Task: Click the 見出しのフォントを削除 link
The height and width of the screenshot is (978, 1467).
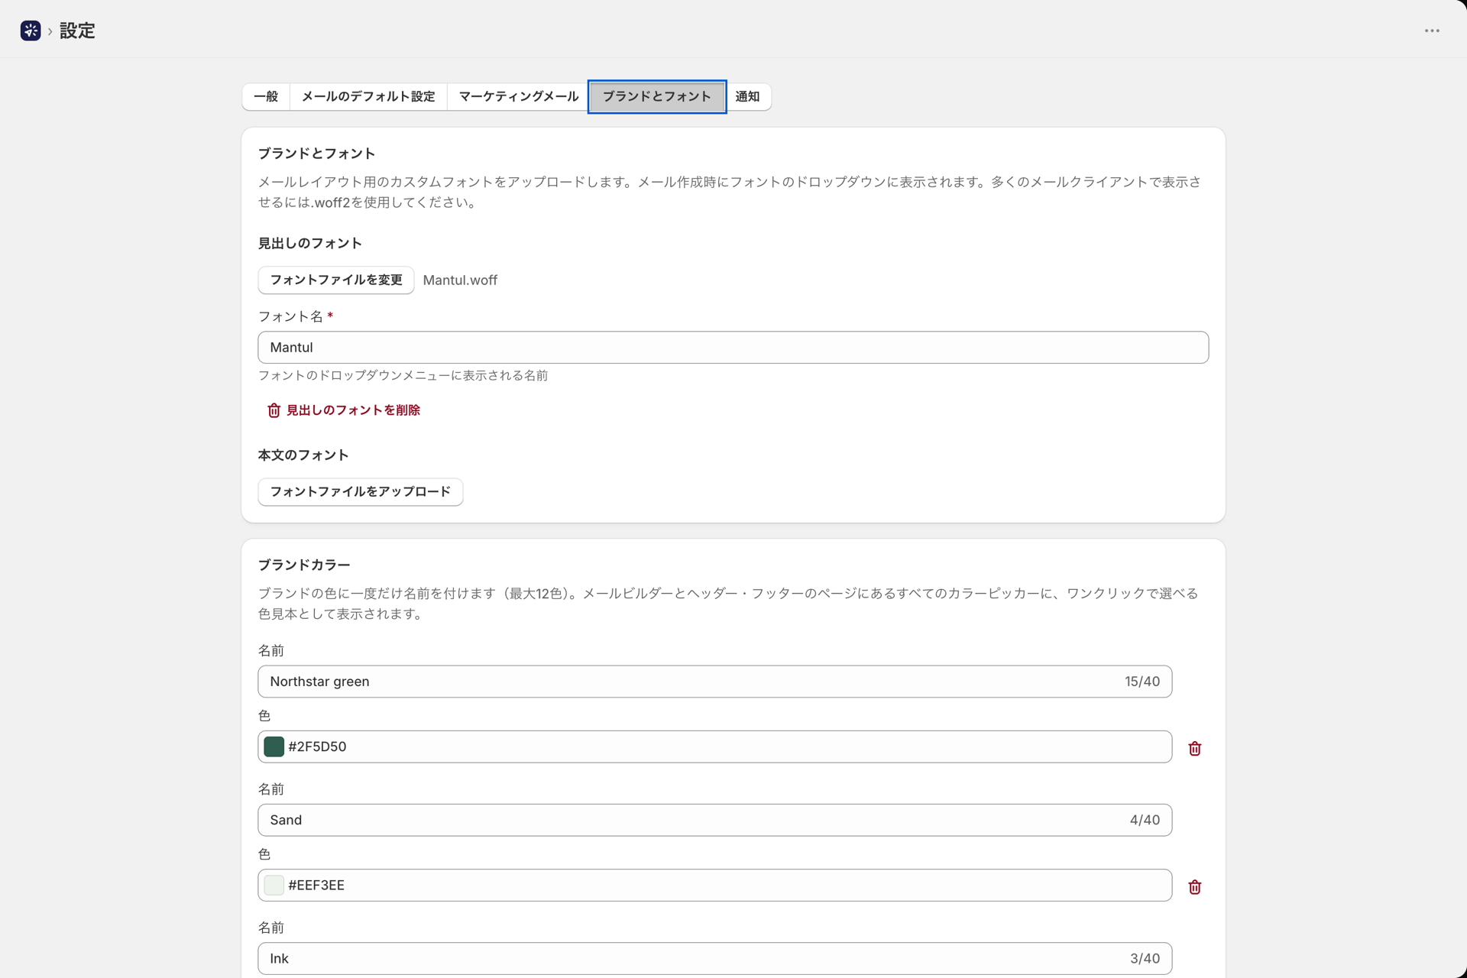Action: (x=353, y=410)
